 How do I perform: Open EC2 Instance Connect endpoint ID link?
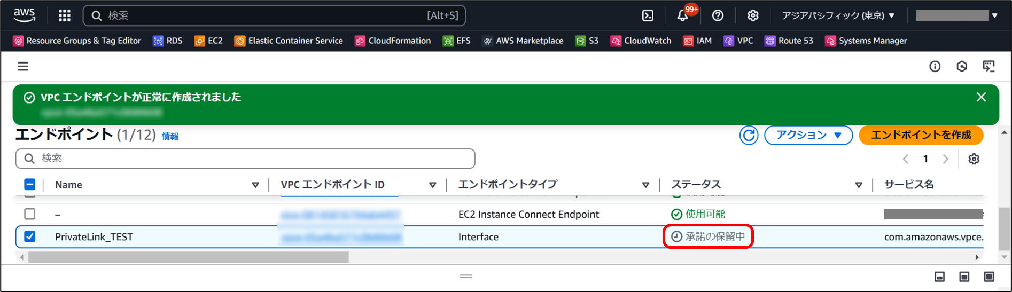click(x=340, y=215)
